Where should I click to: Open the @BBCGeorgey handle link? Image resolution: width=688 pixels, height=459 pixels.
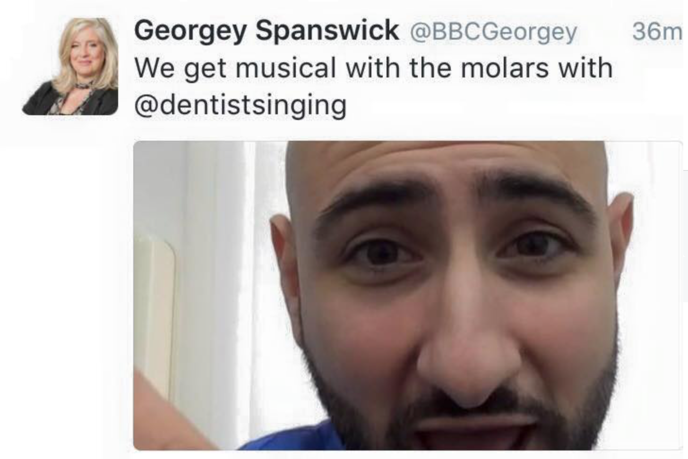[x=493, y=32]
